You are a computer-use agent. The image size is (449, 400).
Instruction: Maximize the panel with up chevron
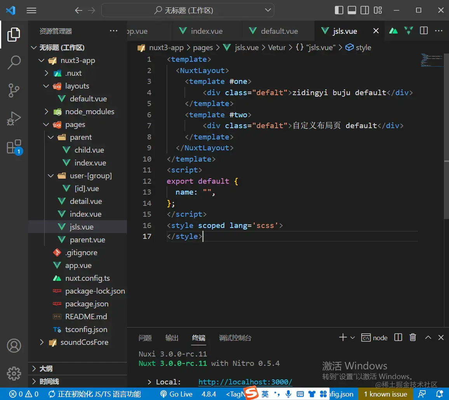(428, 337)
